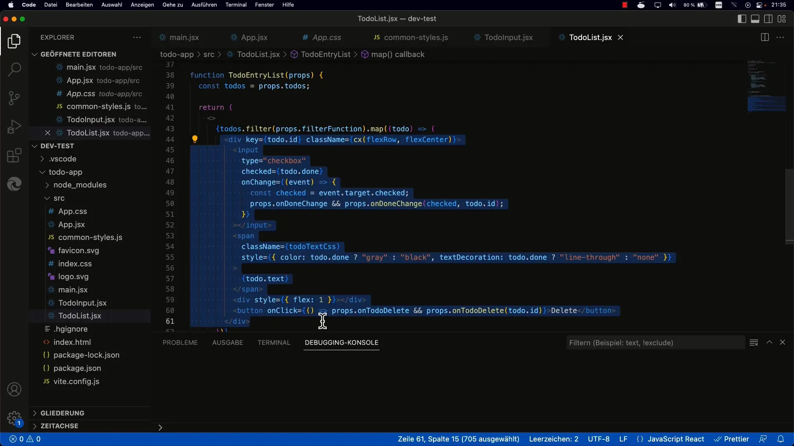Split the editor to the right

click(765, 37)
